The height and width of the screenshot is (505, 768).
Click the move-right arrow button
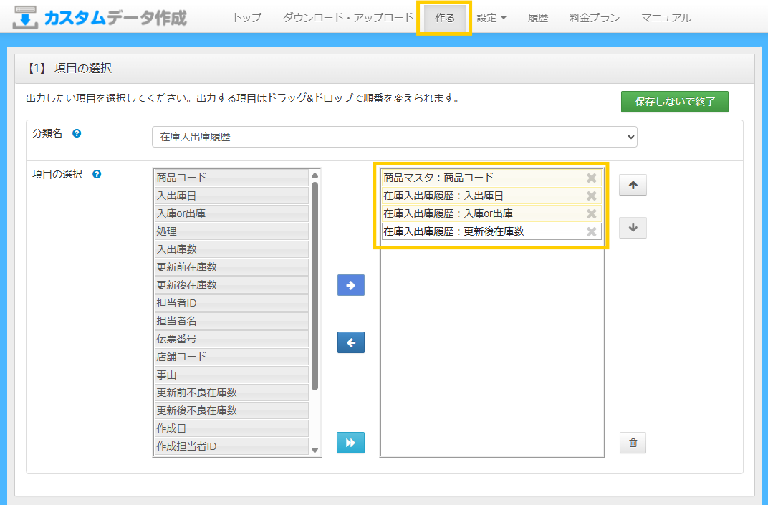(x=350, y=285)
